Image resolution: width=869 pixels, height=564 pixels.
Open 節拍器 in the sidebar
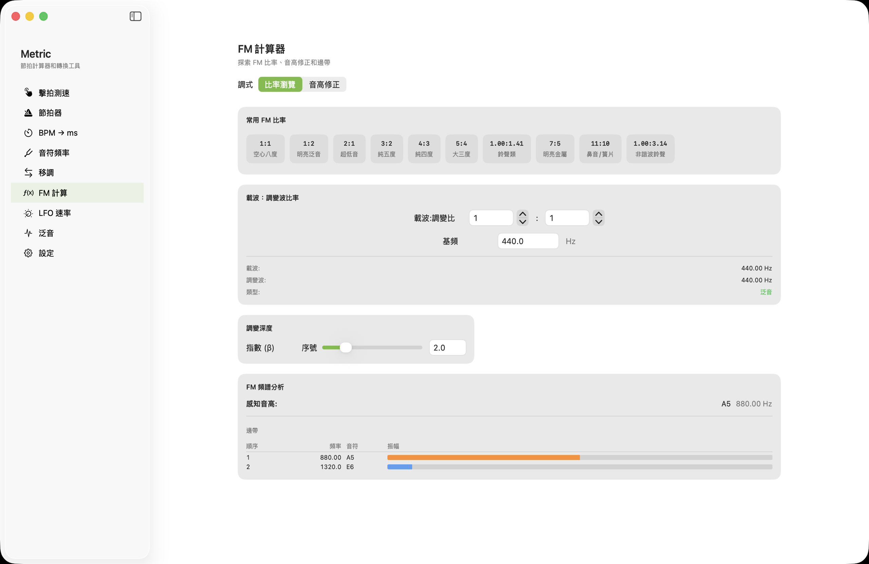(77, 113)
